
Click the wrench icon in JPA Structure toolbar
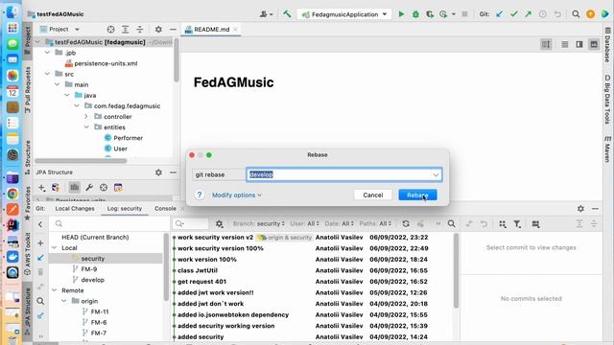(x=89, y=188)
